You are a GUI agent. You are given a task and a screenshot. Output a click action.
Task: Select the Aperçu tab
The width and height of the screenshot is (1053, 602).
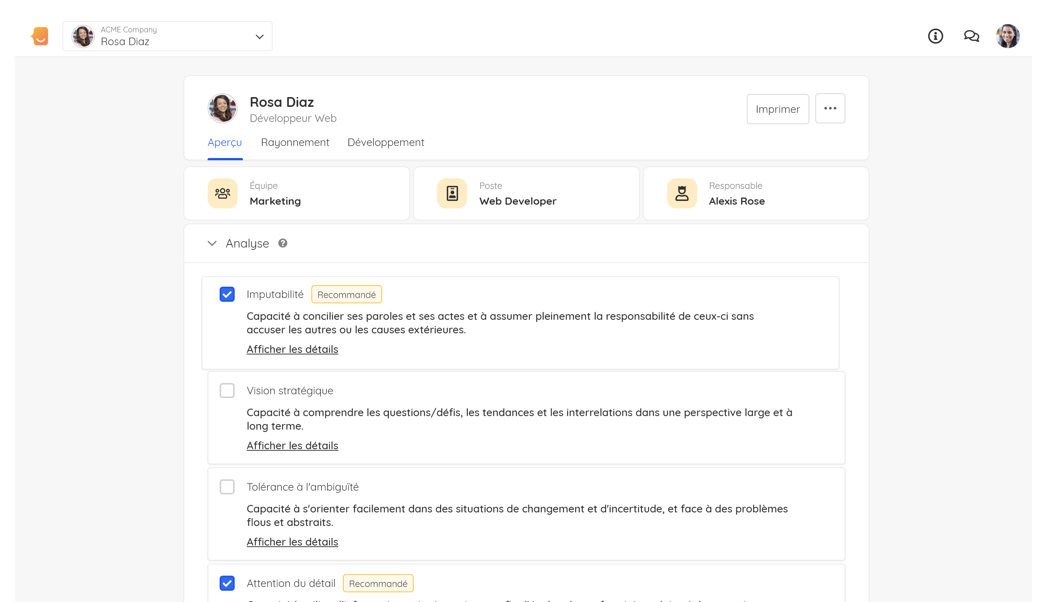pyautogui.click(x=225, y=142)
